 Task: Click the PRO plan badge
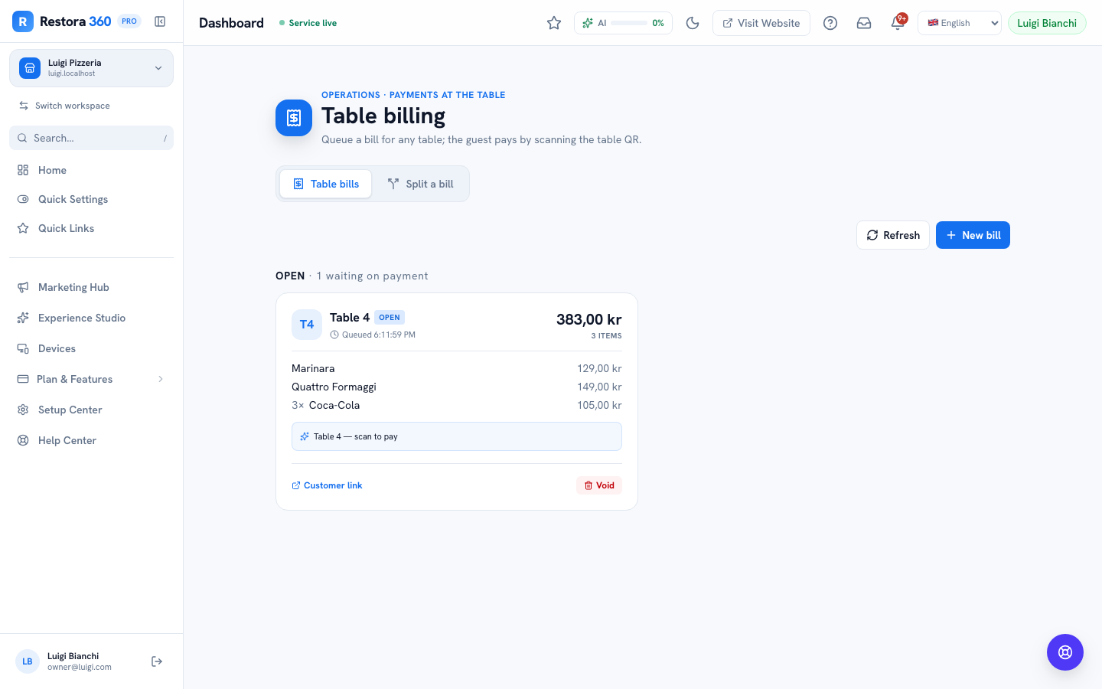(129, 21)
